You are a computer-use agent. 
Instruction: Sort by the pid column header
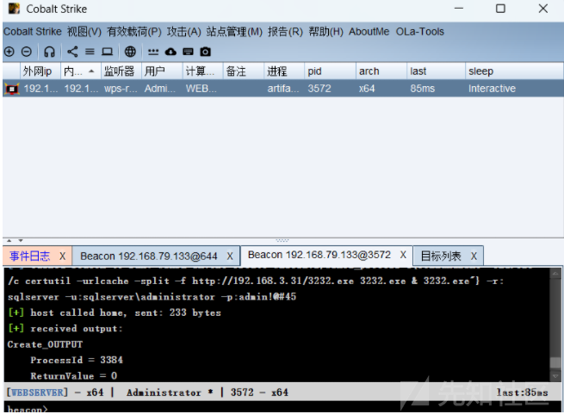(330, 71)
